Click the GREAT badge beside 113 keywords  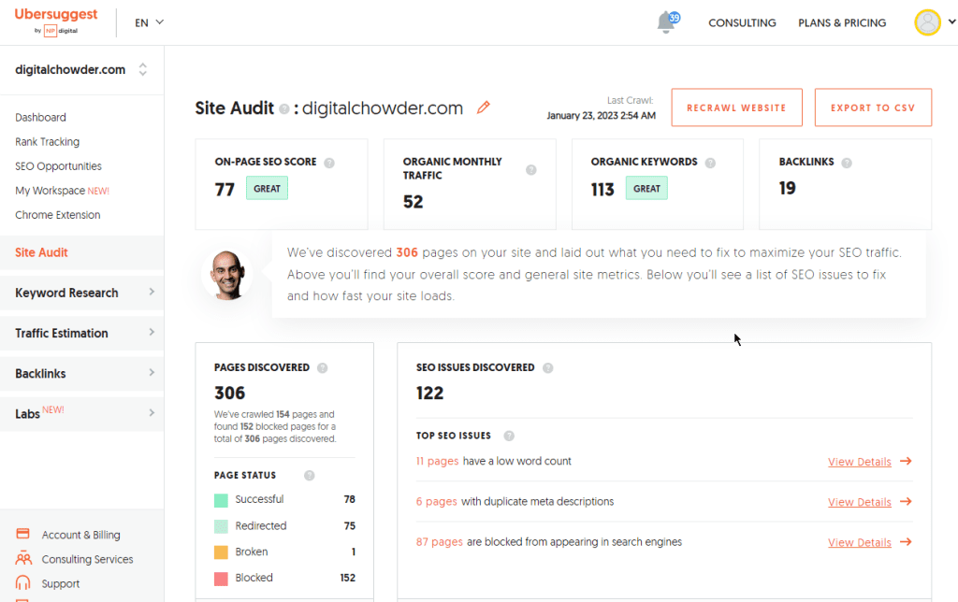coord(646,189)
